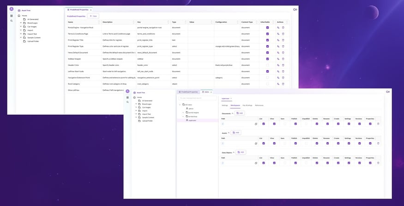Image resolution: width=404 pixels, height=206 pixels.
Task: Click translate icon for Print Register Title row
Action: point(278,40)
